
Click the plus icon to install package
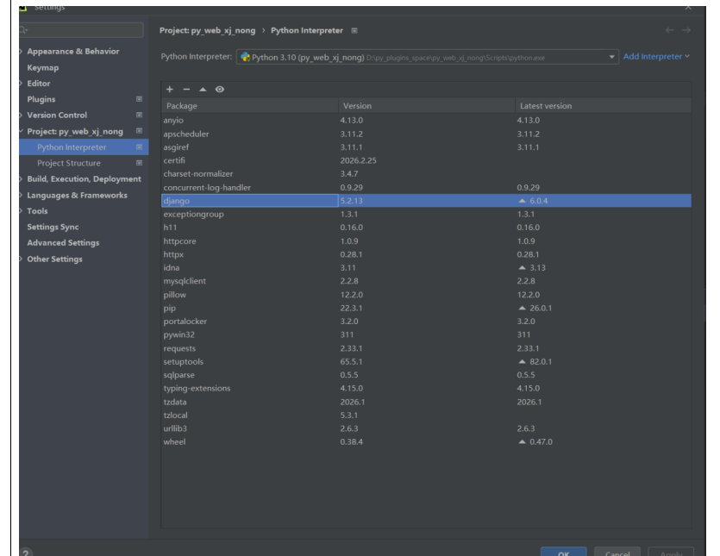[x=170, y=89]
